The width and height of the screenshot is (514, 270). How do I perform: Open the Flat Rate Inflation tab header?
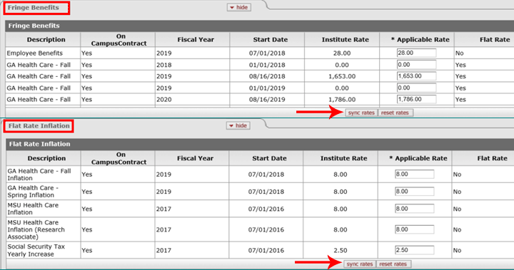[x=39, y=125]
